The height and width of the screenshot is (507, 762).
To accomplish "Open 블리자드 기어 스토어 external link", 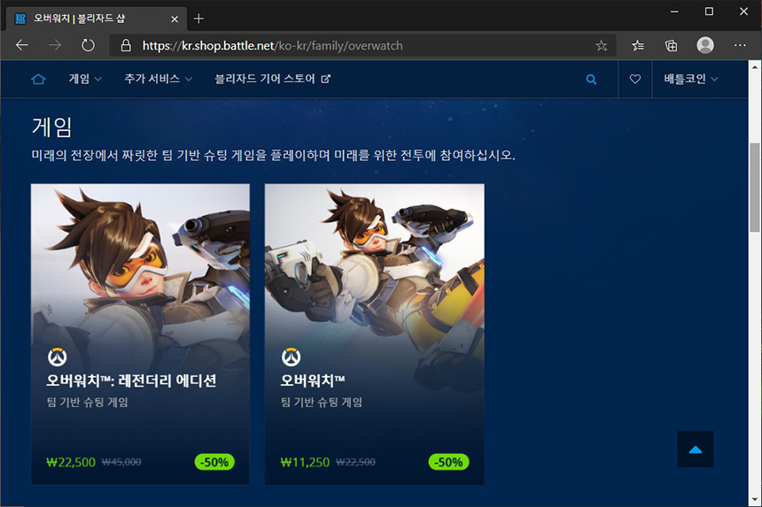I will click(273, 79).
